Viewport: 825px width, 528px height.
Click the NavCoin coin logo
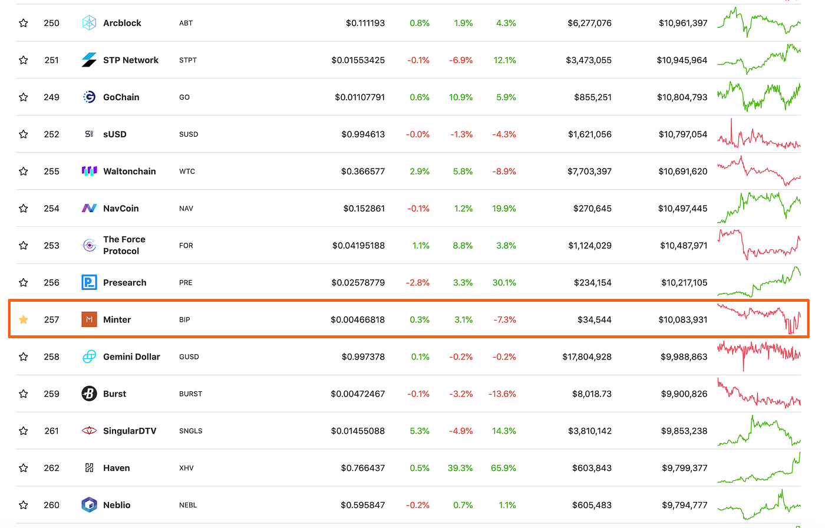pyautogui.click(x=89, y=209)
